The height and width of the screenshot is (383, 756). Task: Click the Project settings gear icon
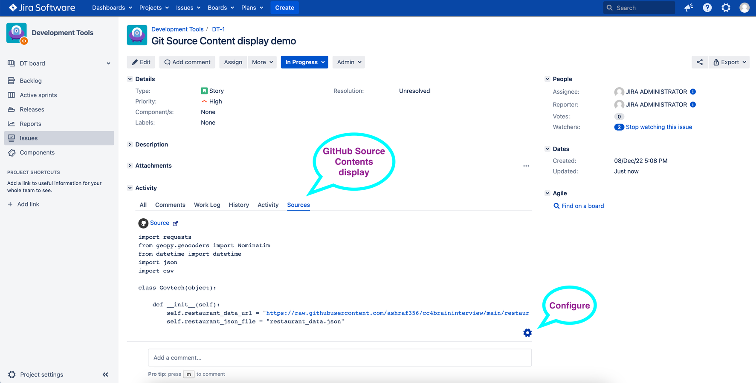(x=12, y=374)
